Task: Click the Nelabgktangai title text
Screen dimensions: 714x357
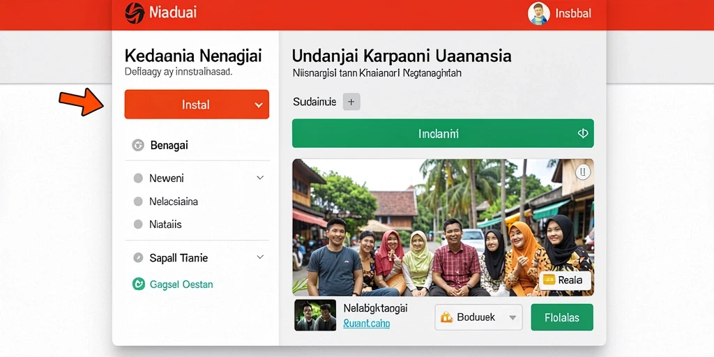Action: click(375, 308)
